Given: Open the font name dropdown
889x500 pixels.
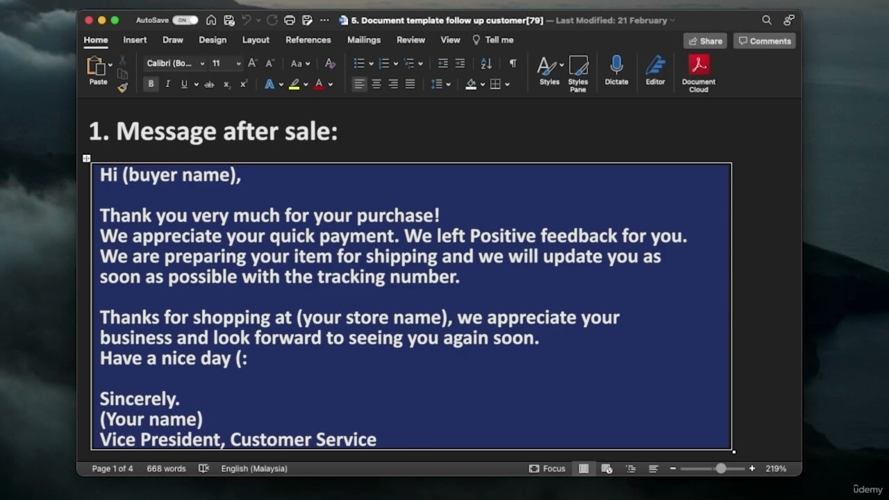Looking at the screenshot, I should pos(202,64).
